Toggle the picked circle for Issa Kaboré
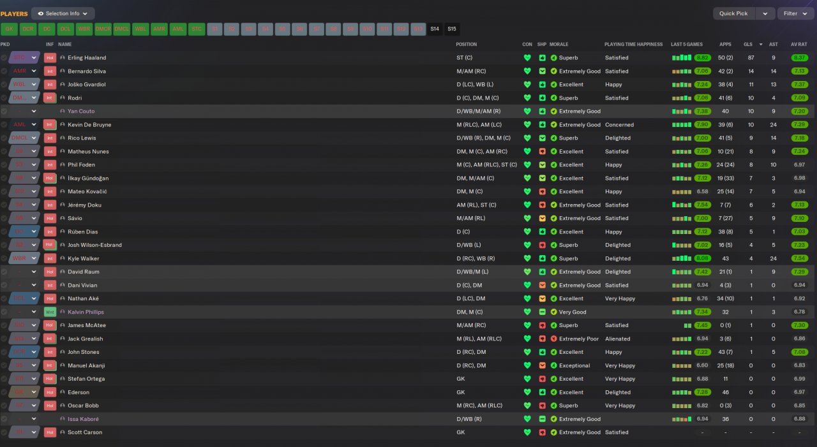Viewport: 817px width, 447px height. coord(4,419)
